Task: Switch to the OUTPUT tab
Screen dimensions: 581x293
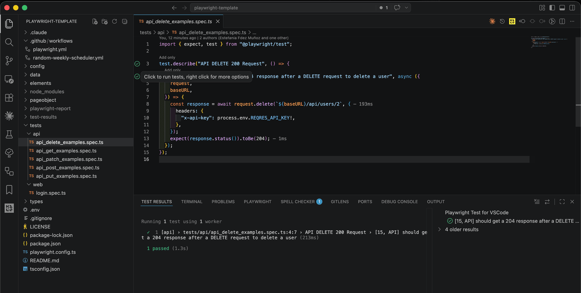Action: click(x=436, y=202)
